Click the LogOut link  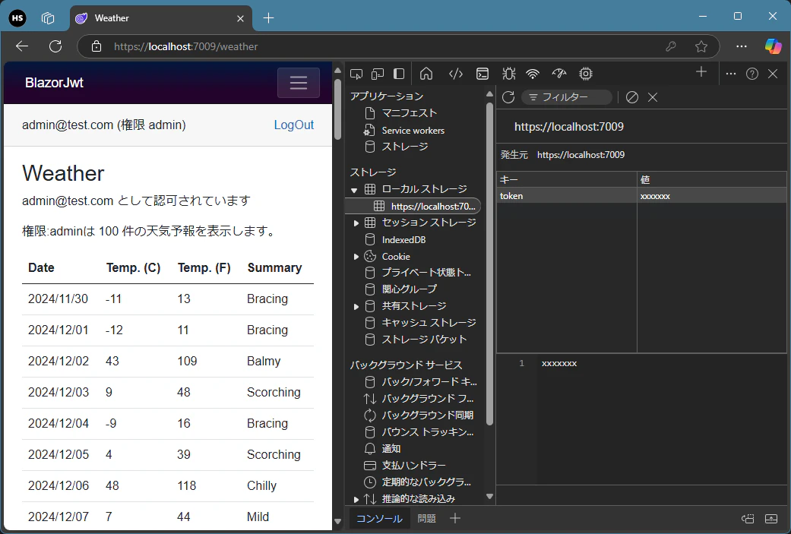point(293,125)
